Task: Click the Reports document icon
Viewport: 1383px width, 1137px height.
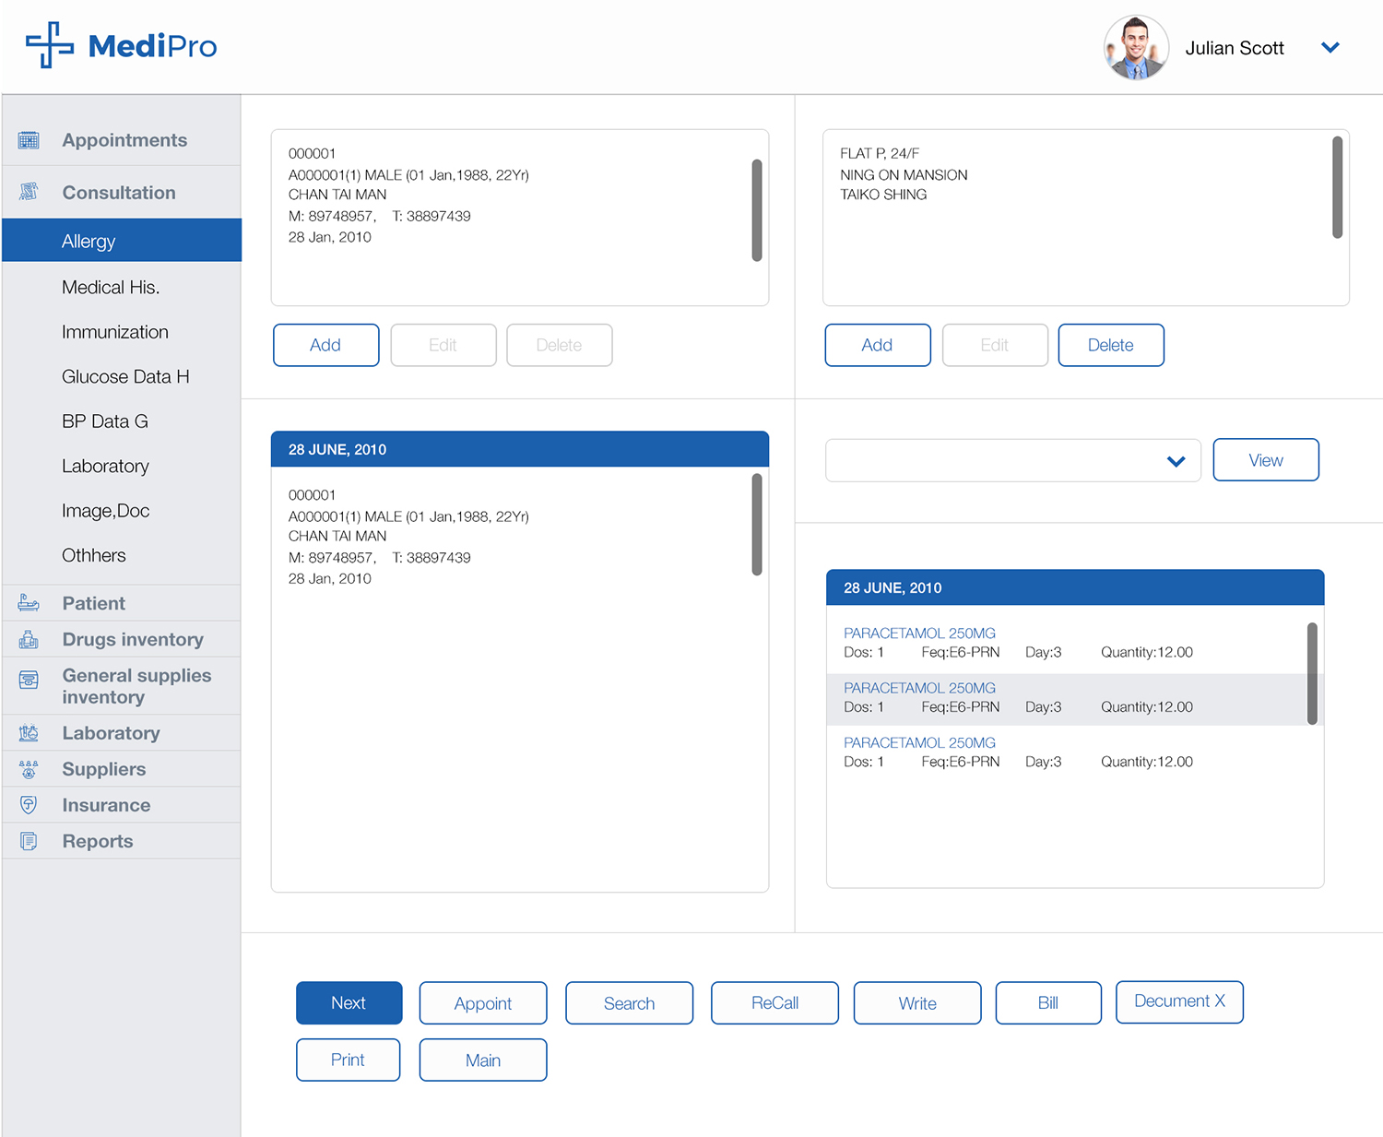Action: click(x=29, y=841)
